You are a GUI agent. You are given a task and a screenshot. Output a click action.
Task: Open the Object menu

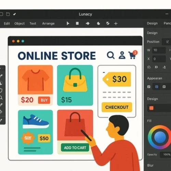tap(19, 24)
